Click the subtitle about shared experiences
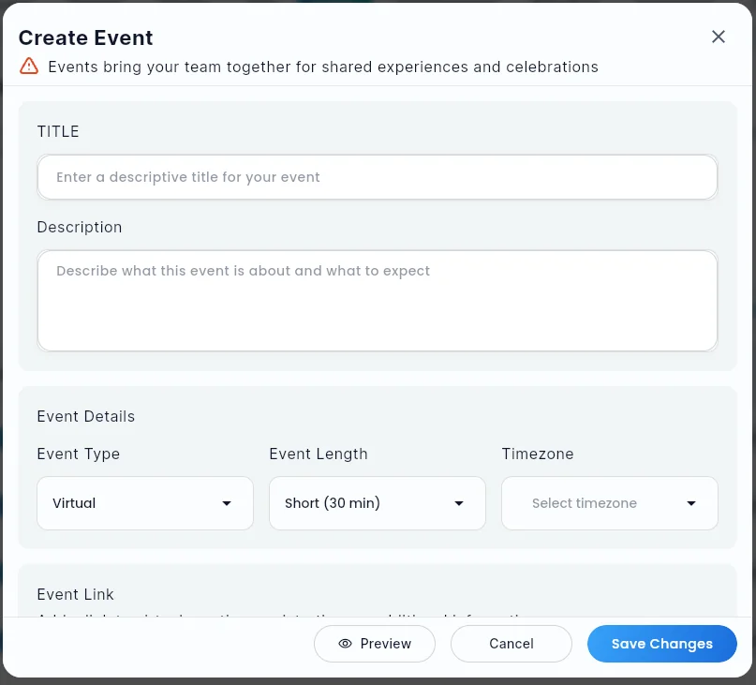 click(323, 67)
